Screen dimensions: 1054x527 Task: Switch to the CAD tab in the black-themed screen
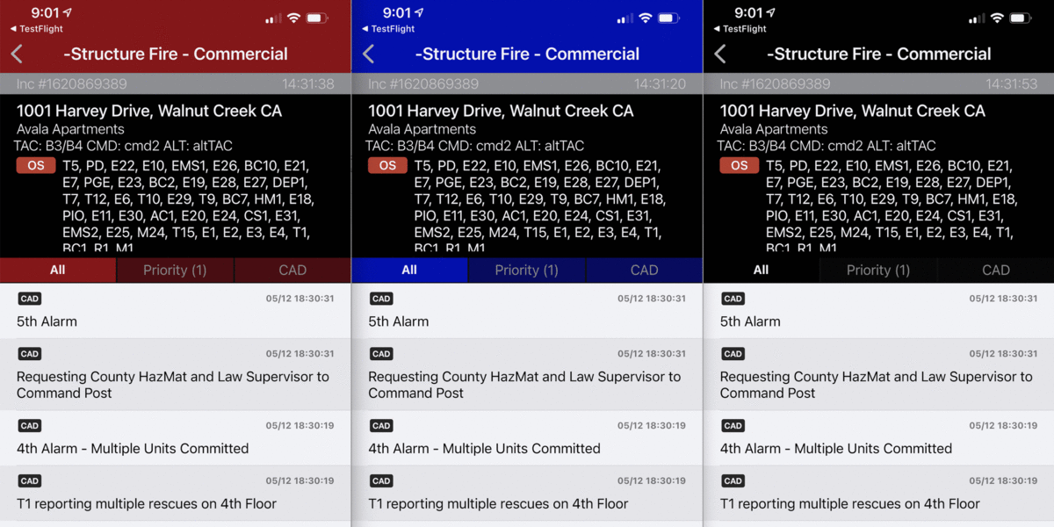point(995,270)
